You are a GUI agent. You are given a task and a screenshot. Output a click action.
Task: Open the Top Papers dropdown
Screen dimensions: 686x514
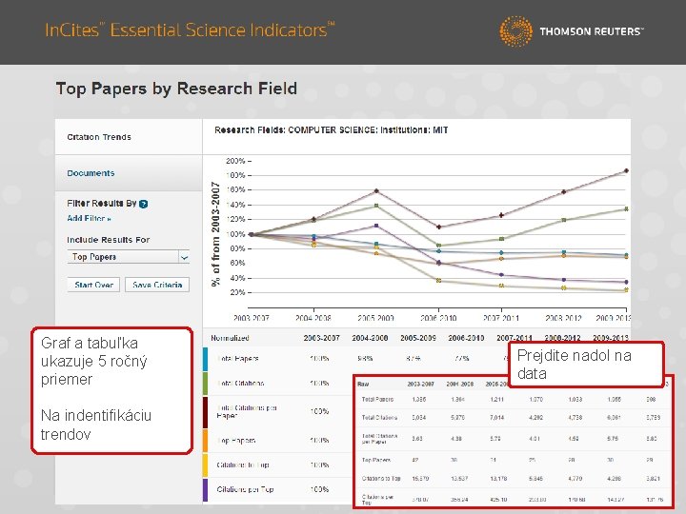[x=129, y=257]
